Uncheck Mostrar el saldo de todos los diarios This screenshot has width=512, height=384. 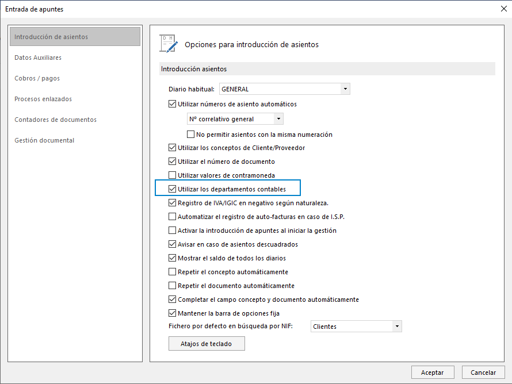click(x=172, y=258)
